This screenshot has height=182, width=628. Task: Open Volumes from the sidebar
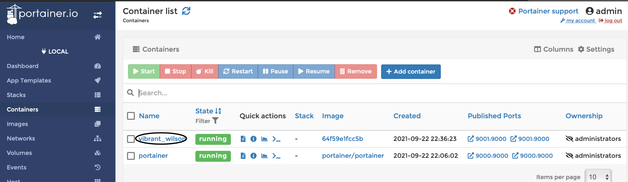19,153
